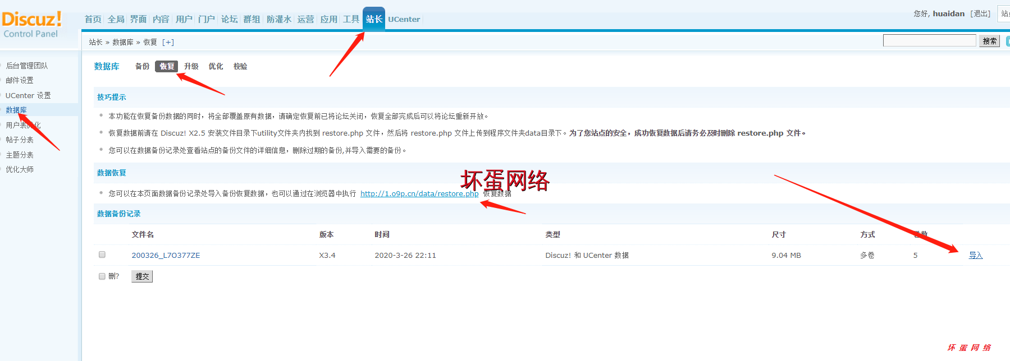Open the 工具 top menu

tap(351, 19)
